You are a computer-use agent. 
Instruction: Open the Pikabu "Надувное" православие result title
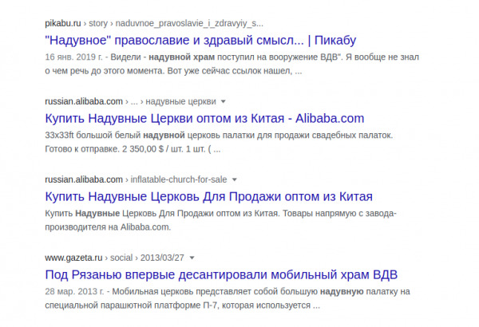(200, 41)
